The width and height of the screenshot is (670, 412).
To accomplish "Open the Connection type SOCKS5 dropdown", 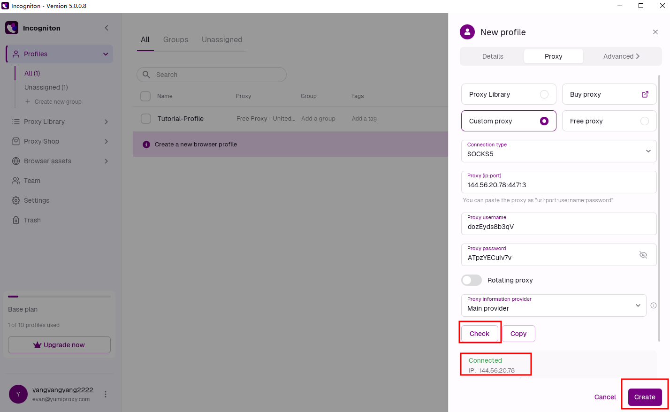I will [x=559, y=151].
